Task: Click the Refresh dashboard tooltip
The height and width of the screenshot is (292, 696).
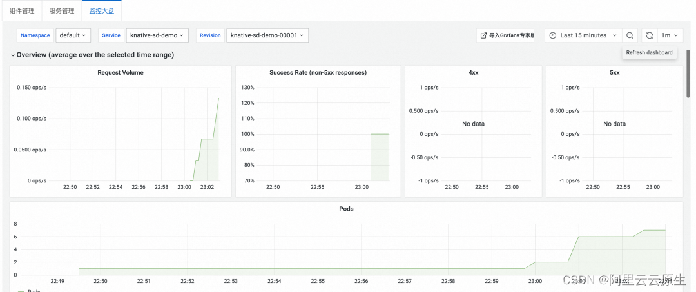Action: 649,52
